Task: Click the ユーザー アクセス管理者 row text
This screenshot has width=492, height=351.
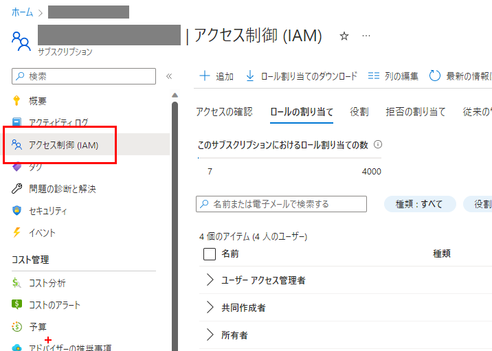Action: [x=263, y=280]
